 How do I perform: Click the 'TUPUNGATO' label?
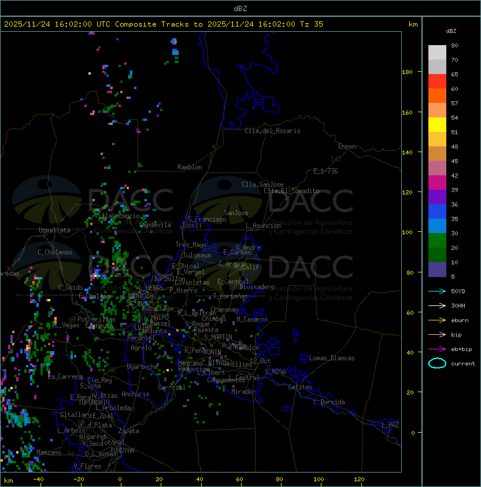94,402
